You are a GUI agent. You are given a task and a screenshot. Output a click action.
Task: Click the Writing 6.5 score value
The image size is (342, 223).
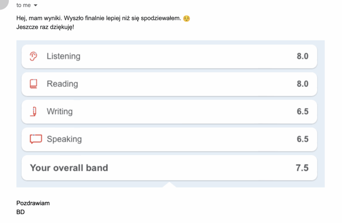302,111
